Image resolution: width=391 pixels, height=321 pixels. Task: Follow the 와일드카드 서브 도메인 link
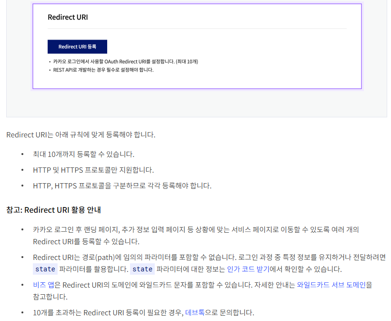pos(331,285)
